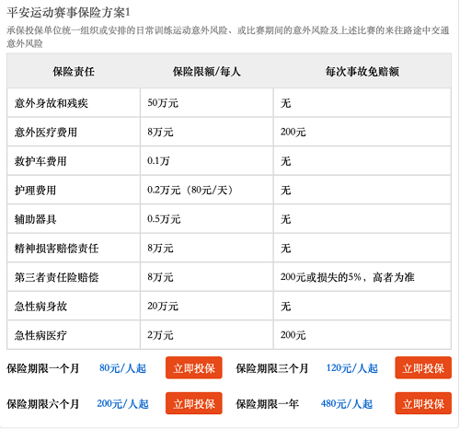This screenshot has height=429, width=460.
Task: Select the 意外身故和残疾 row label
Action: tap(52, 103)
